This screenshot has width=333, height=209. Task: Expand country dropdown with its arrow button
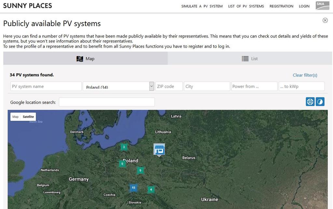click(151, 86)
